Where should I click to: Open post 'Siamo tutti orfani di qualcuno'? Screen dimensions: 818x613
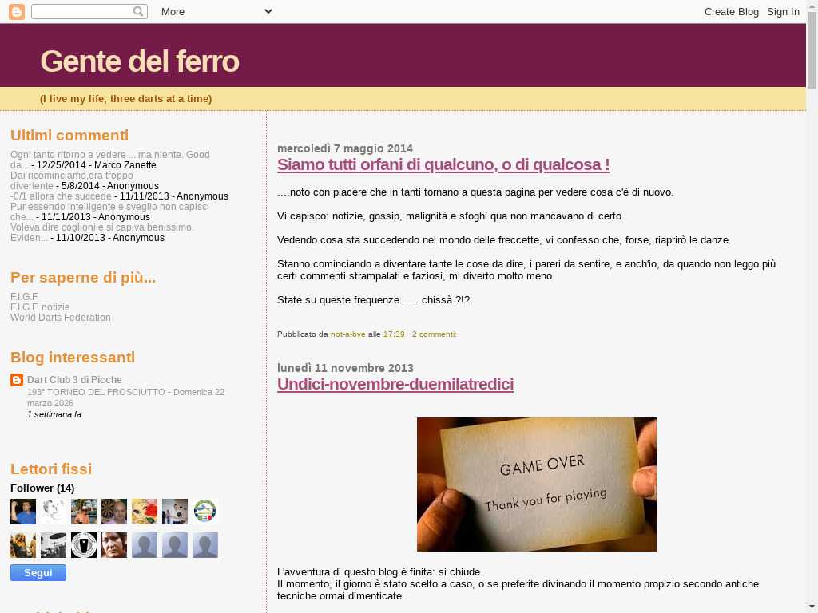443,164
